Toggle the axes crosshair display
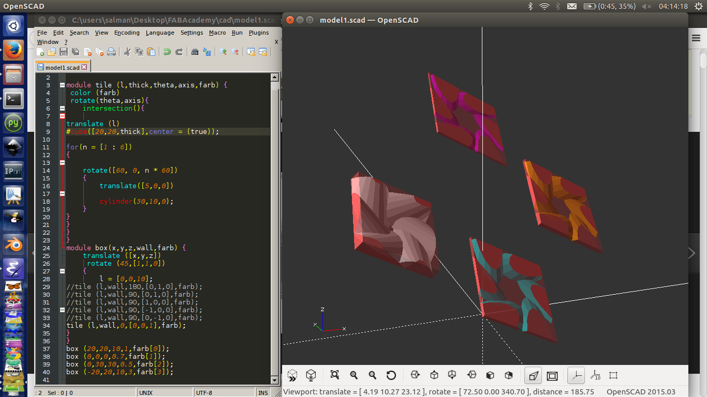Viewport: 707px width, 397px height. tap(576, 375)
